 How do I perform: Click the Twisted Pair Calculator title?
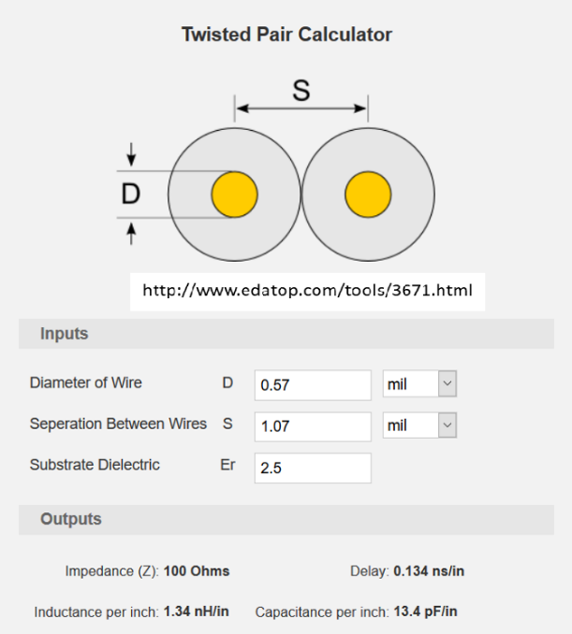pos(286,35)
